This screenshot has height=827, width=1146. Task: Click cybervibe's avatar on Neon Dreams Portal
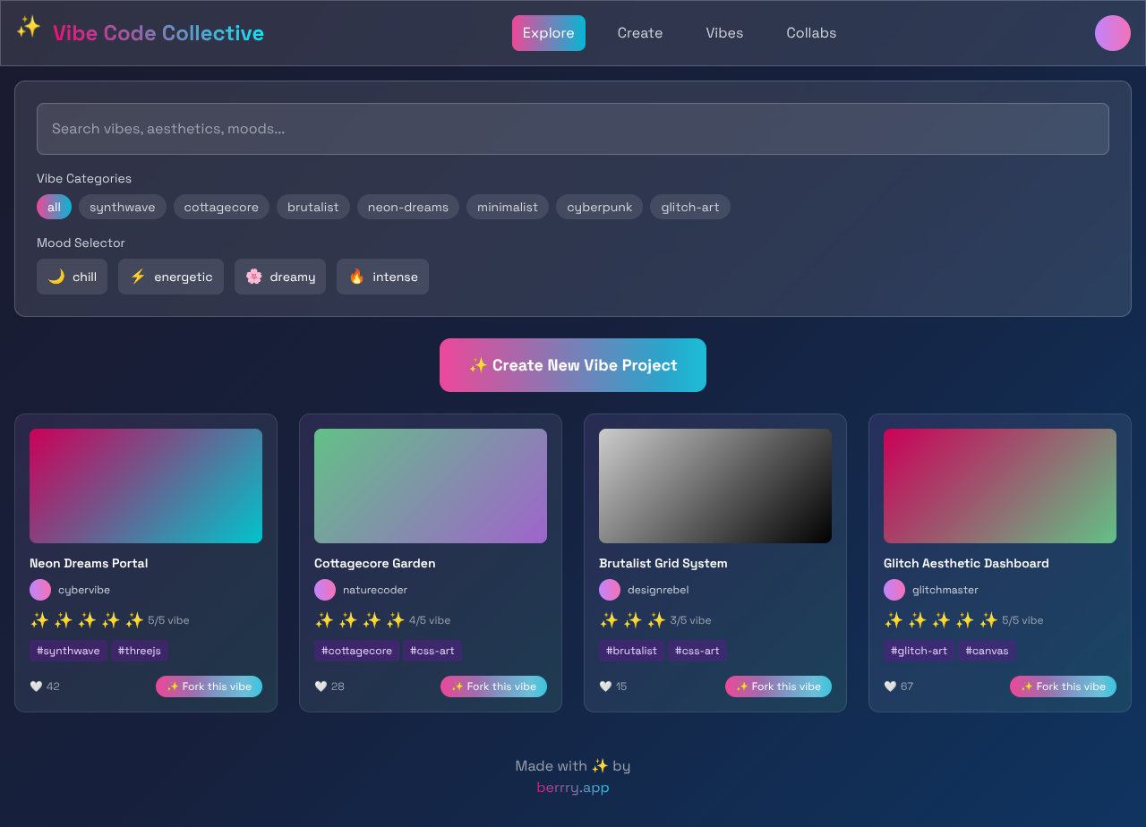(x=39, y=590)
